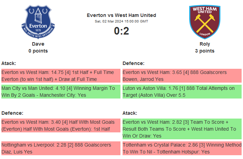Viewport: 243px width, 159px height.
Task: Open Man City vs Man United bet
Action: coord(61,92)
